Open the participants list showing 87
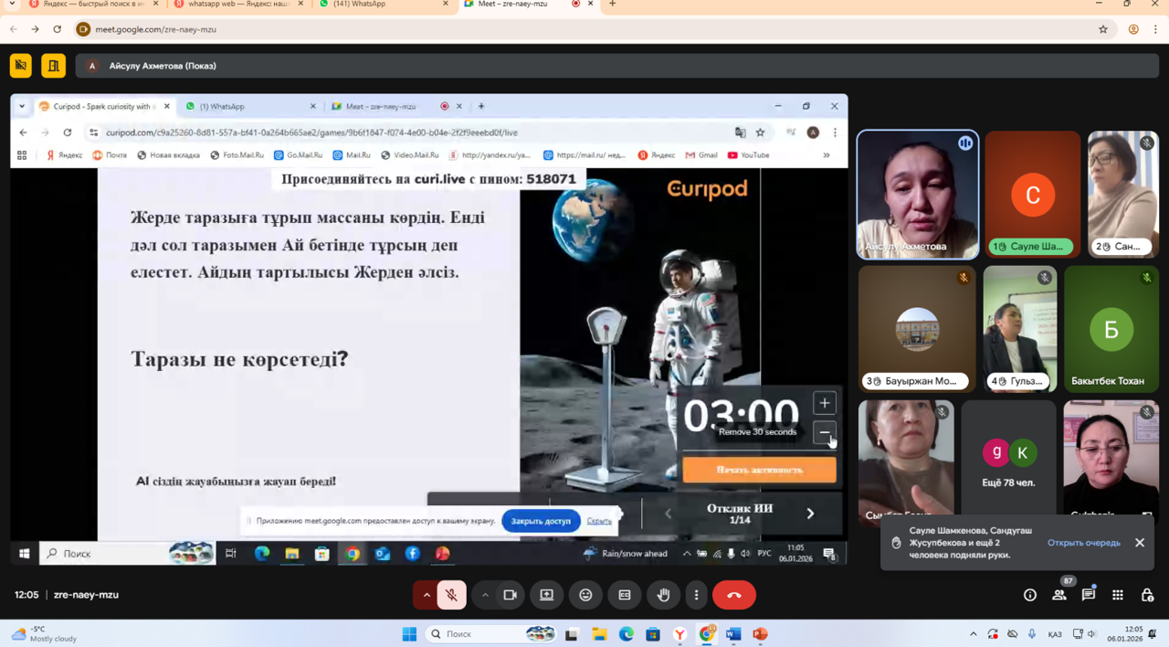 point(1059,595)
